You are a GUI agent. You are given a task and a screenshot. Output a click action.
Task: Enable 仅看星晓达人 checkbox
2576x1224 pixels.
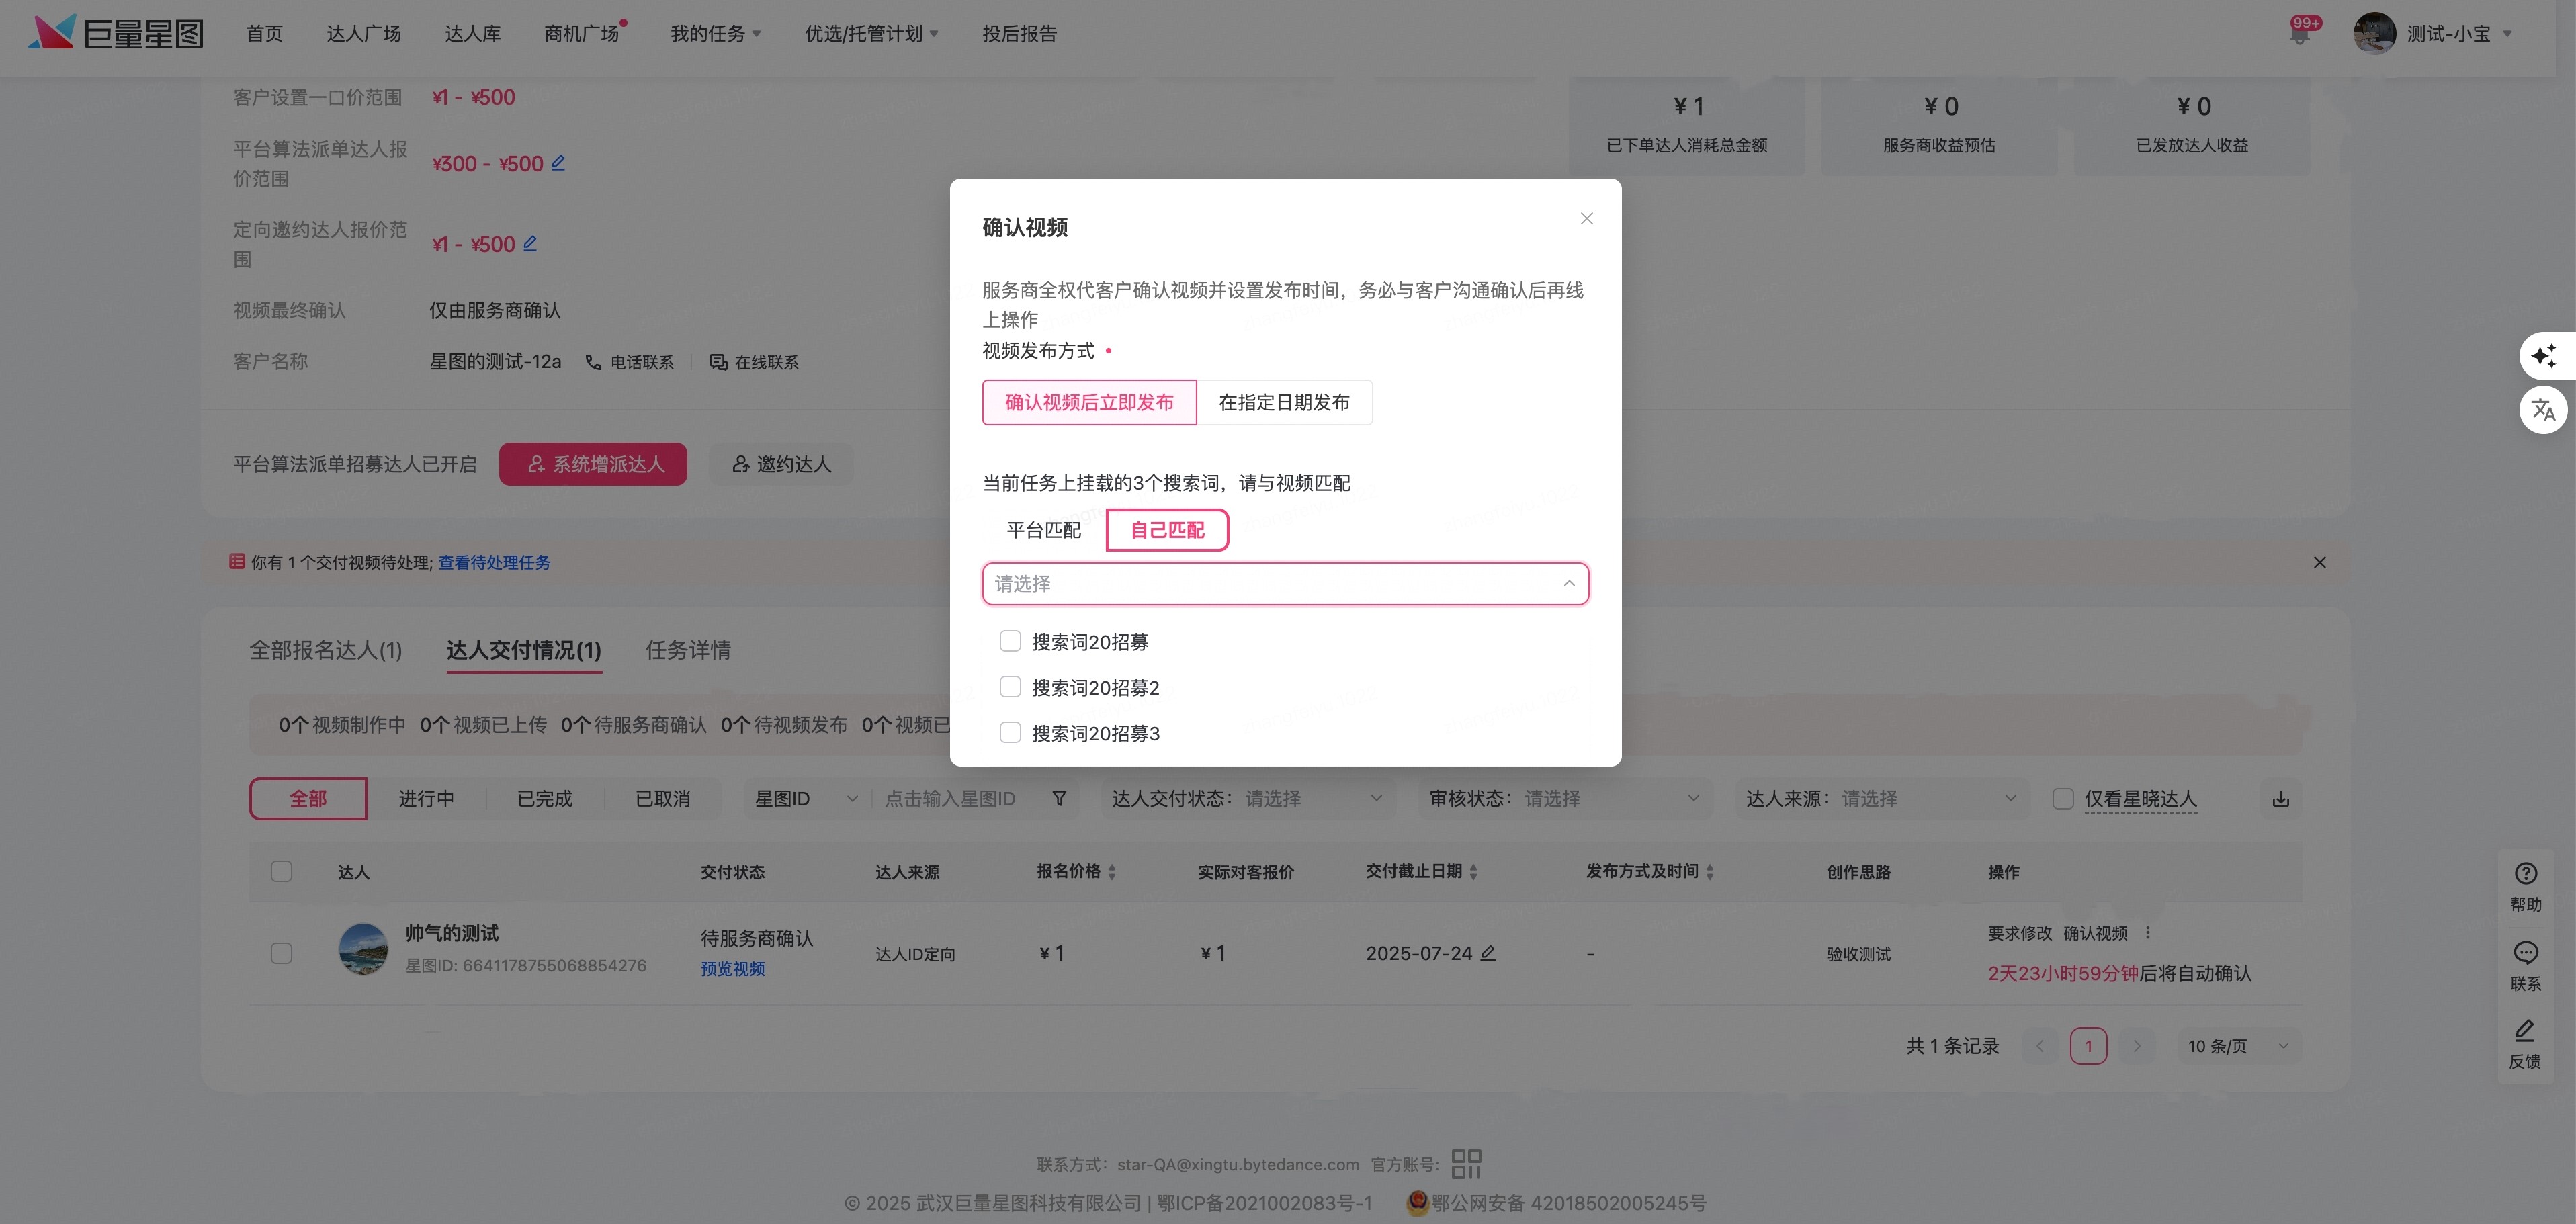coord(2062,798)
